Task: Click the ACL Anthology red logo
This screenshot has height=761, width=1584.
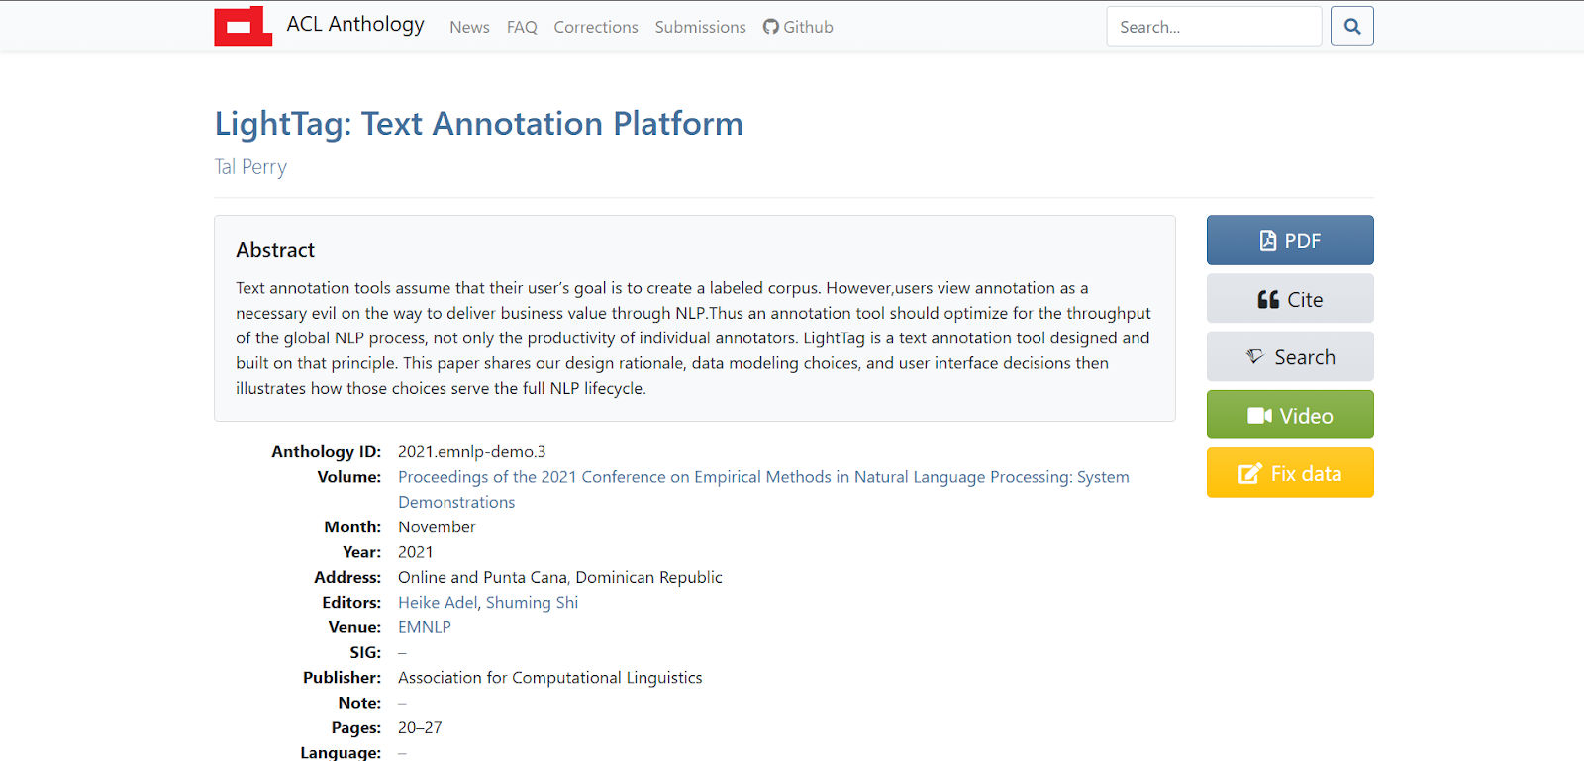Action: (243, 26)
